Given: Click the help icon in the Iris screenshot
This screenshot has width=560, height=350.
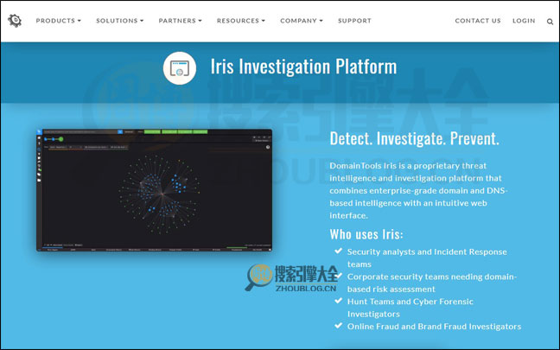Looking at the screenshot, I should (268, 147).
